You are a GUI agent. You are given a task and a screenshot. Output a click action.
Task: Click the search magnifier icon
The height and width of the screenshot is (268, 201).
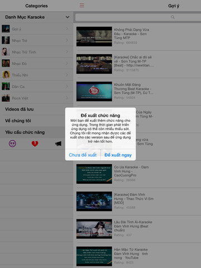[x=173, y=17]
